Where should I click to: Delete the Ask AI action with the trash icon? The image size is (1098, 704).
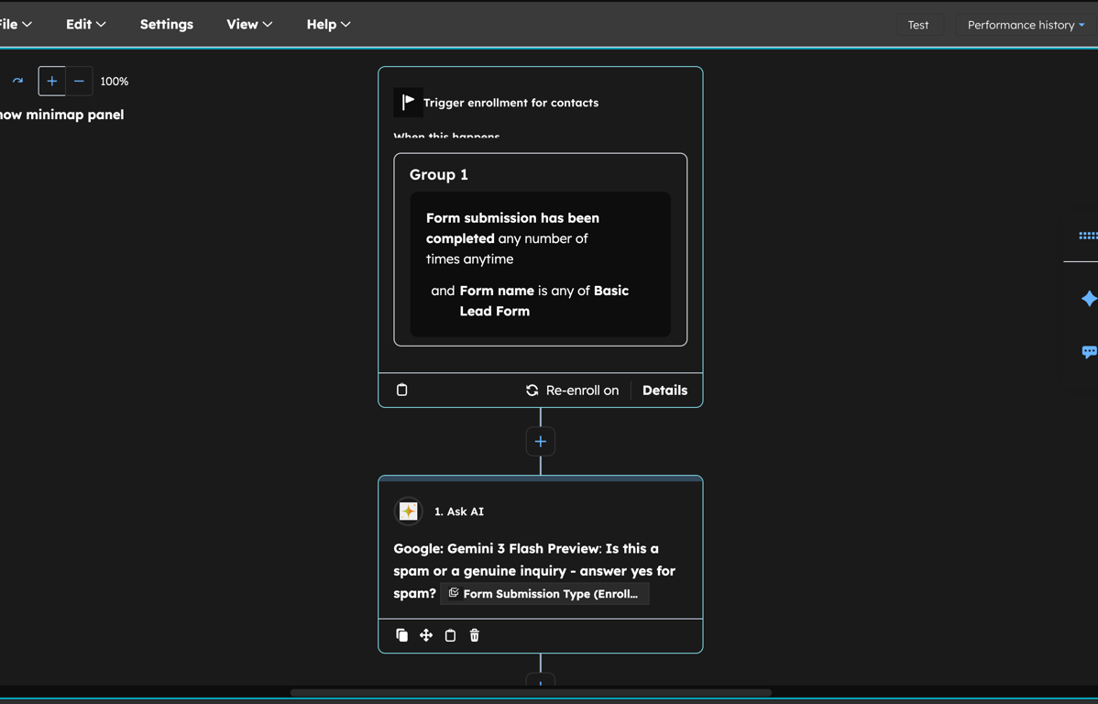pos(474,634)
